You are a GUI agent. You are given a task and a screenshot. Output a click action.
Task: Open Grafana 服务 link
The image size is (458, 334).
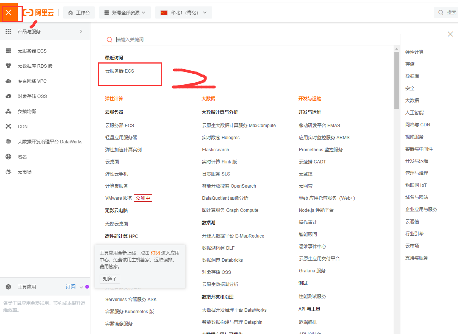click(x=312, y=270)
